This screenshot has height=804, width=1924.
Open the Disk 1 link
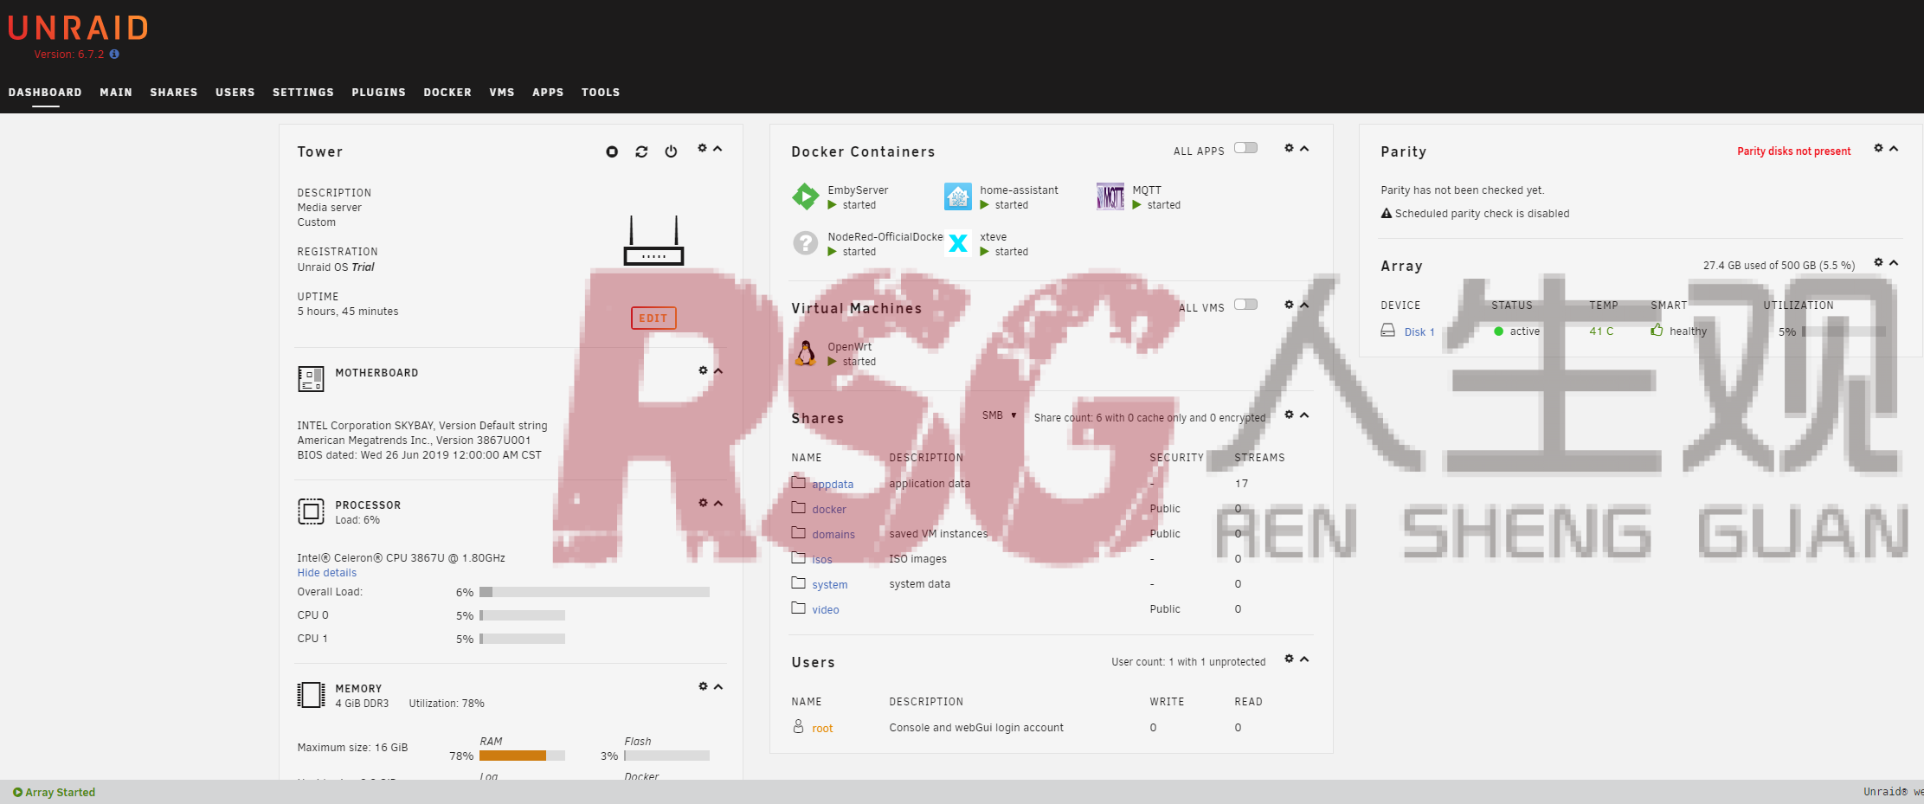click(x=1419, y=332)
